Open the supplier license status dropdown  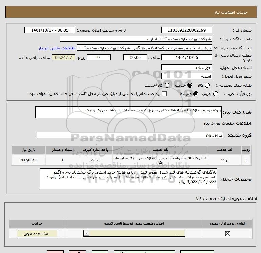tap(134, 233)
